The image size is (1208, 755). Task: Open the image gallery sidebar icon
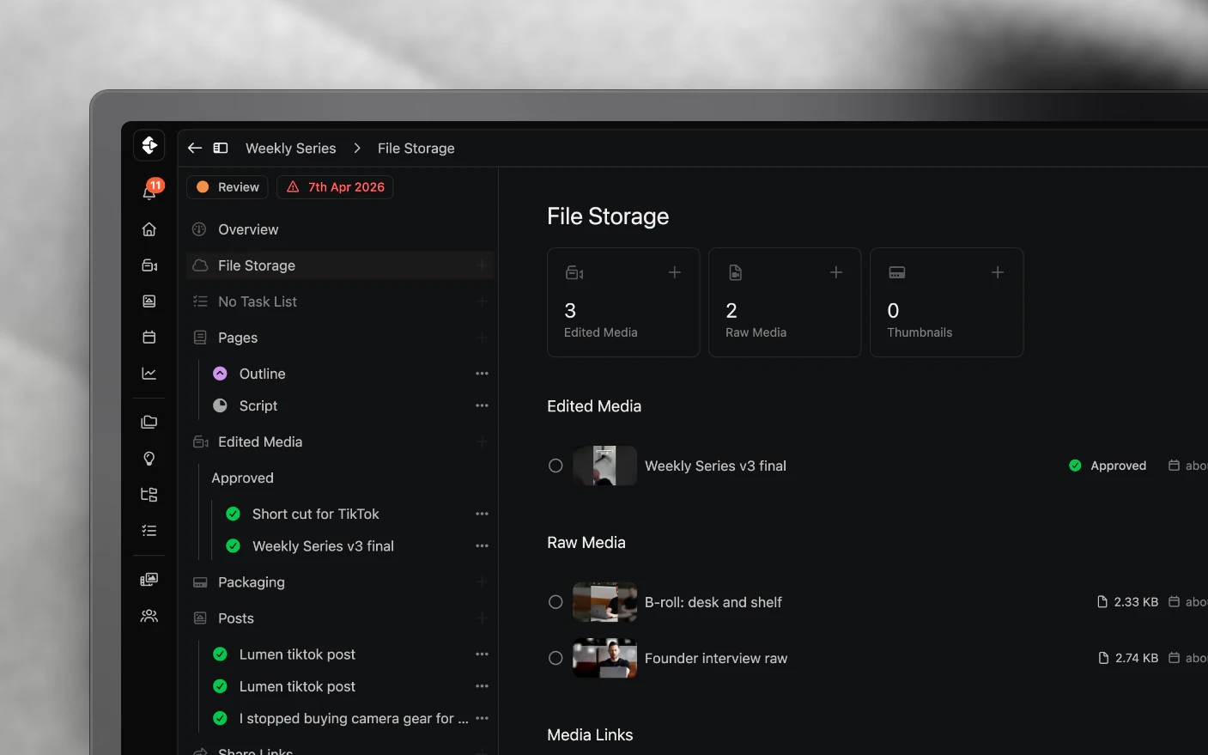pos(149,301)
